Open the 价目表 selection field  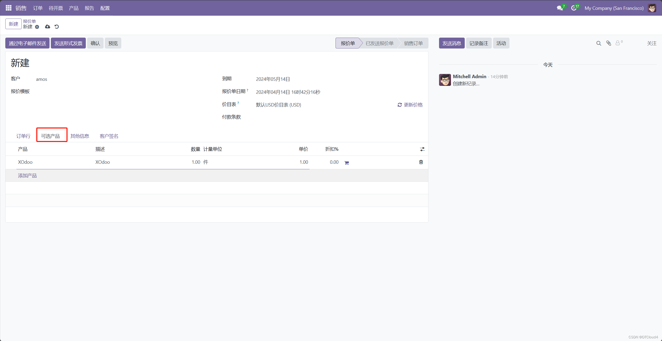pos(278,105)
